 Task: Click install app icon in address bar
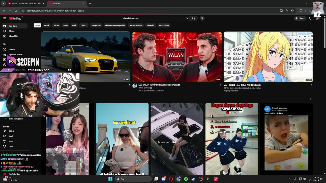(x=281, y=11)
